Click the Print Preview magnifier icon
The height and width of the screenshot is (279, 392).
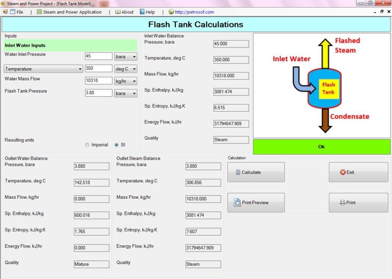(x=237, y=202)
